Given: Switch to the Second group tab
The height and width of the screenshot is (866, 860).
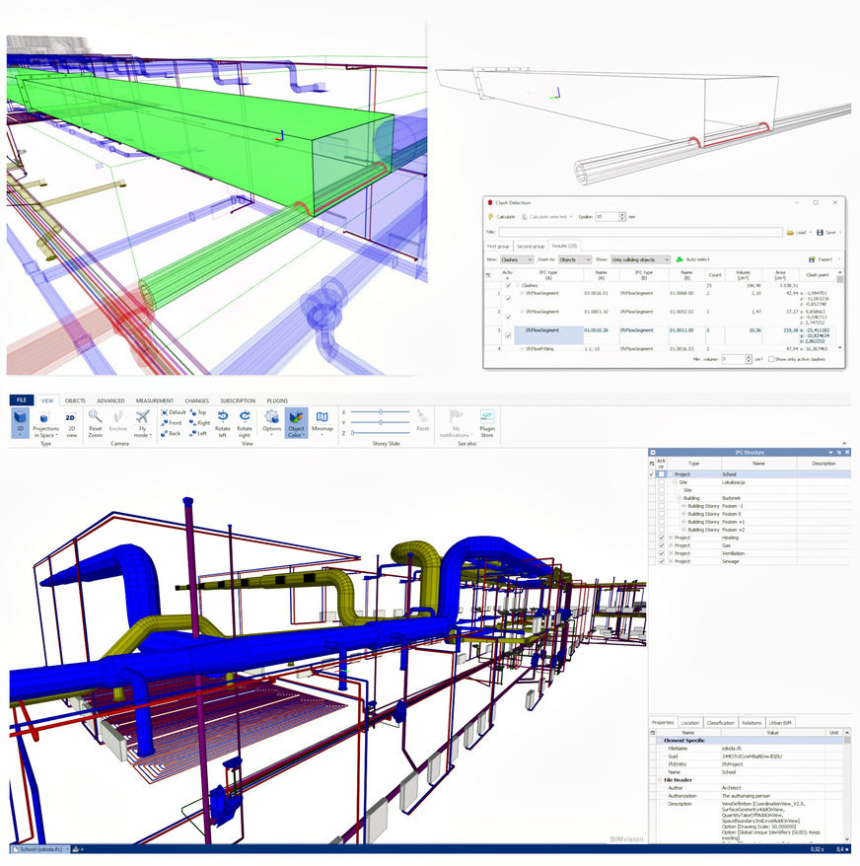Looking at the screenshot, I should pos(531,245).
